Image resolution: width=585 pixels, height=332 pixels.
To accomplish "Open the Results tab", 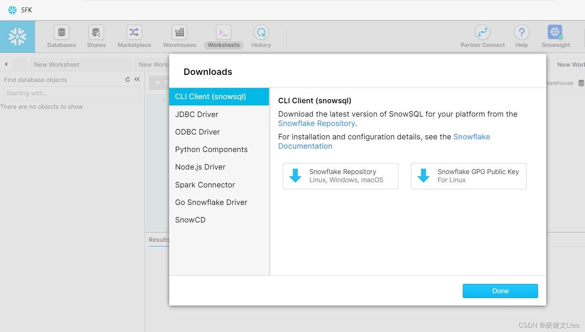I will (159, 240).
